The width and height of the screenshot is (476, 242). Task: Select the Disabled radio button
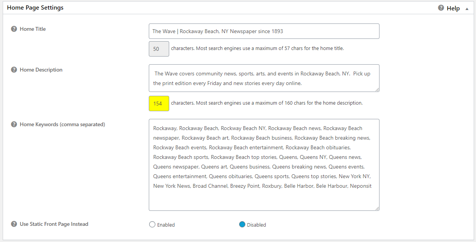tap(242, 224)
